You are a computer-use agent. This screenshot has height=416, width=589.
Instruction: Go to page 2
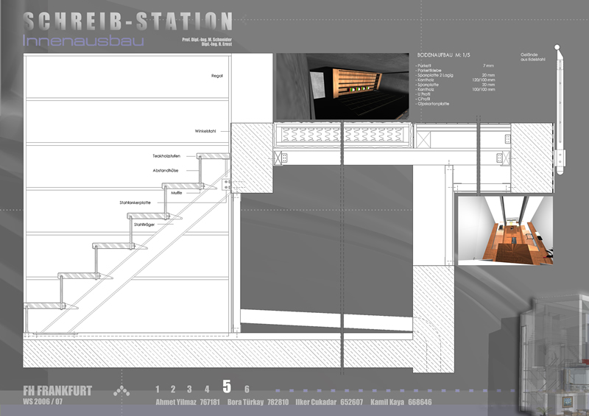173,389
